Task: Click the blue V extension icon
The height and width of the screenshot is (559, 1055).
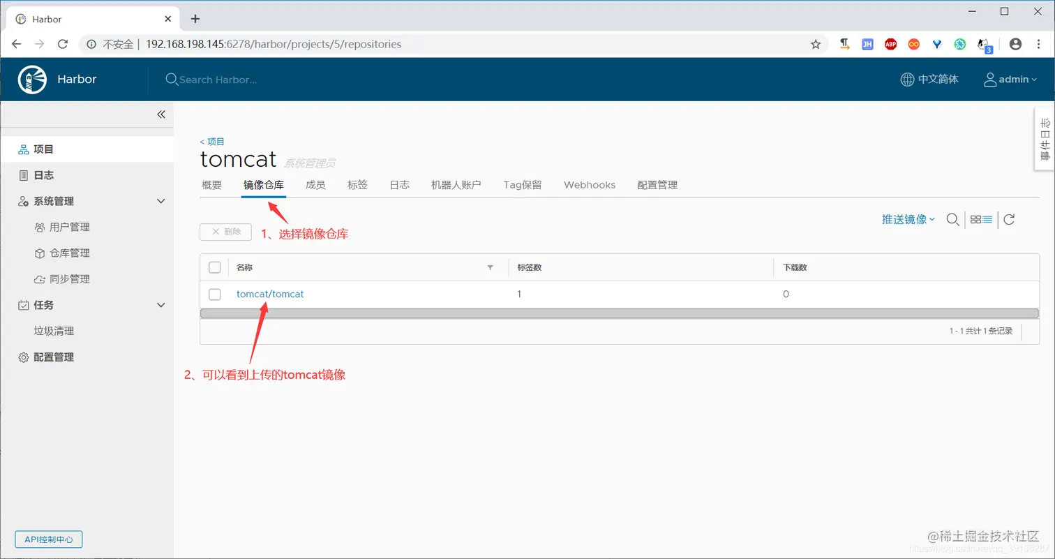Action: (937, 44)
